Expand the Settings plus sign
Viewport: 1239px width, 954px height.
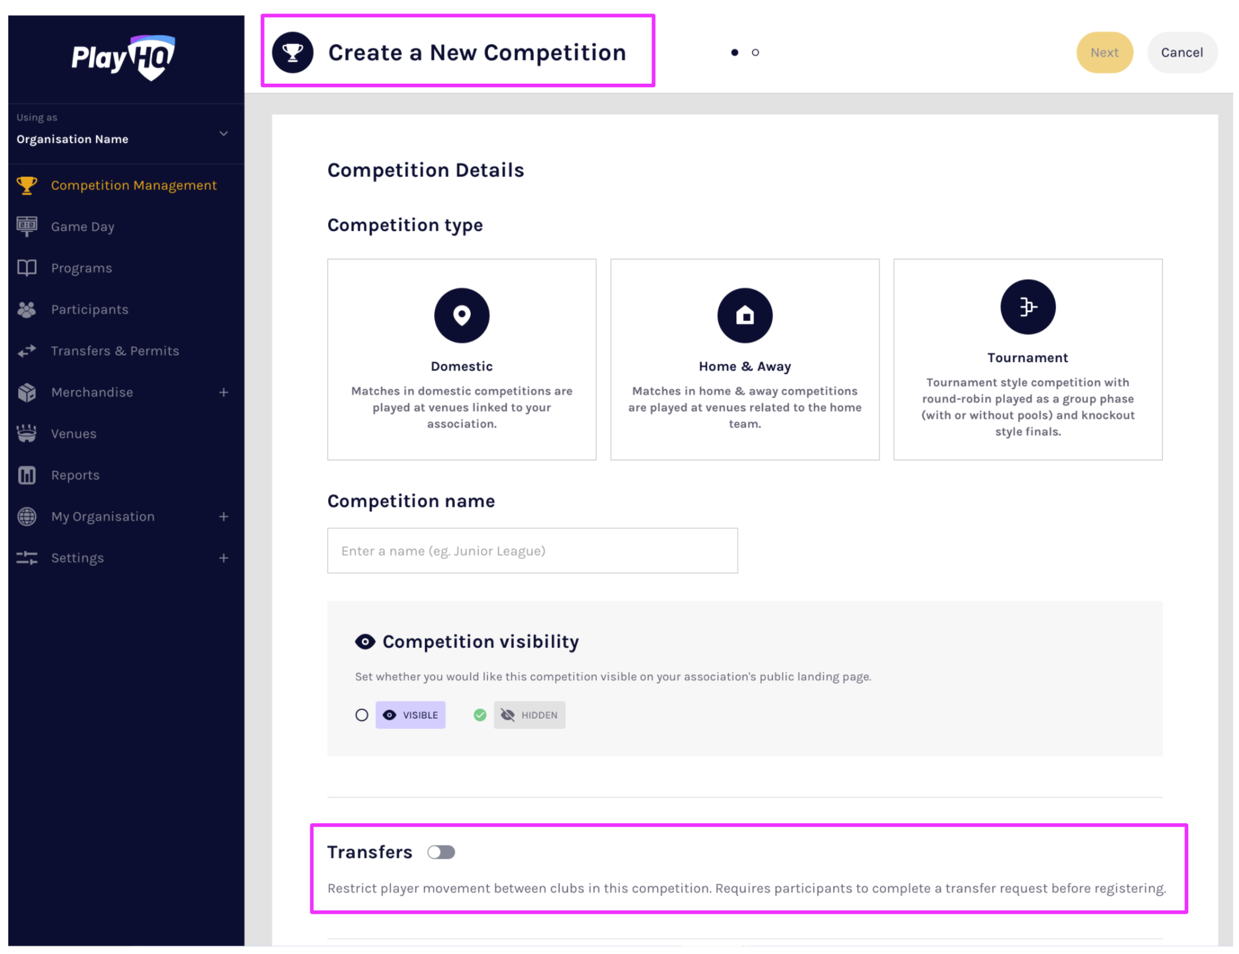(223, 558)
